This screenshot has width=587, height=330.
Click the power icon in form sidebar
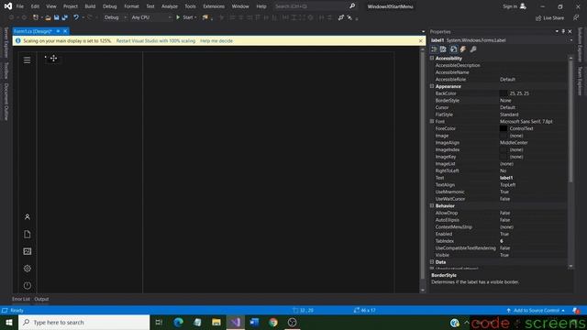pos(27,285)
